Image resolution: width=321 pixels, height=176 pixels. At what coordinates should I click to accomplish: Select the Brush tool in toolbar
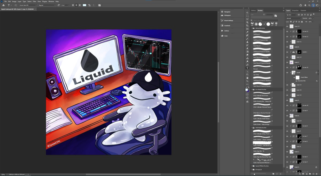pos(247,39)
